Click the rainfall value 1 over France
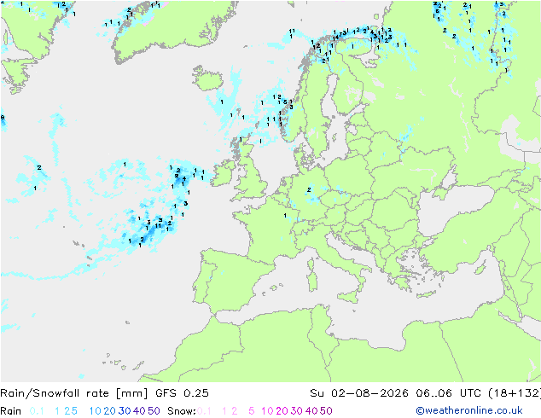 (x=285, y=216)
